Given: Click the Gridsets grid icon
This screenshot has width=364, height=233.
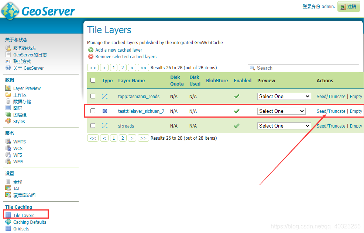Looking at the screenshot, I should [8, 228].
